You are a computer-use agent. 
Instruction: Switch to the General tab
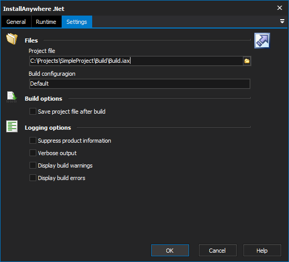click(x=16, y=22)
